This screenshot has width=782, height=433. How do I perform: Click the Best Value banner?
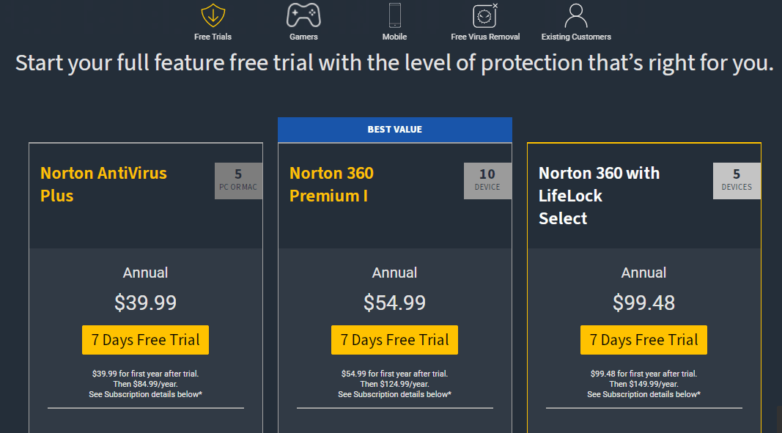pyautogui.click(x=394, y=130)
